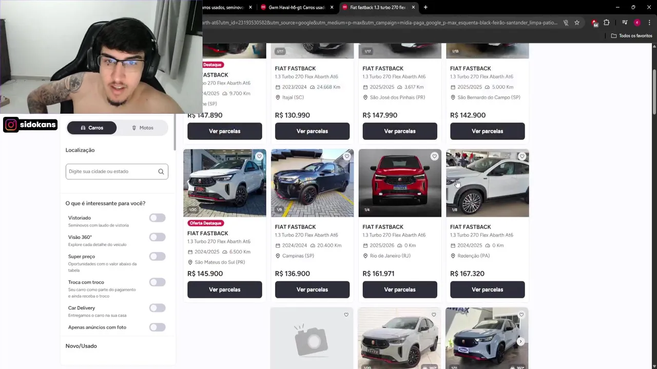This screenshot has height=369, width=657.
Task: Toggle the Visão 360° filter
Action: click(x=157, y=237)
